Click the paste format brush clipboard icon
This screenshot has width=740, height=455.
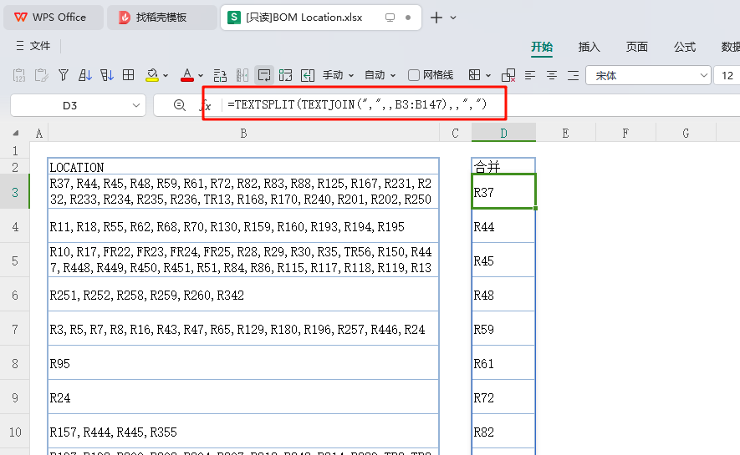42,75
